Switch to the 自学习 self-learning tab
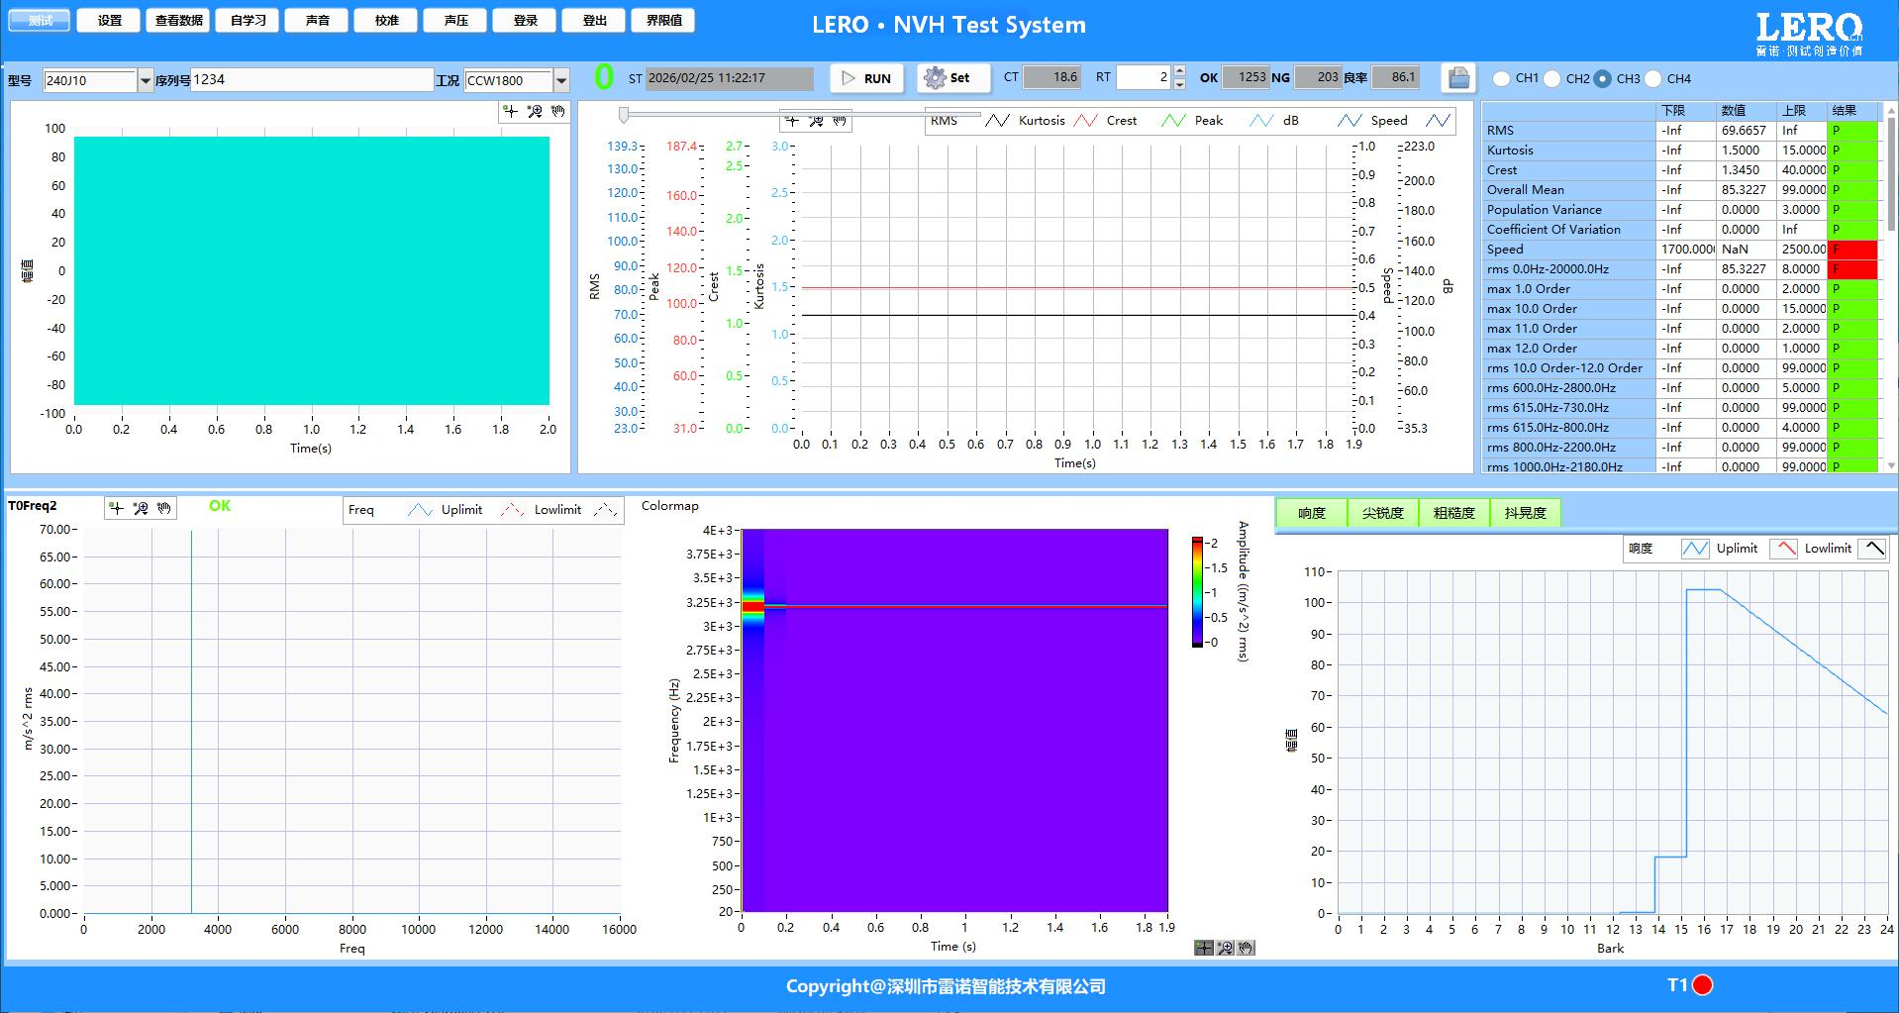This screenshot has width=1899, height=1013. 249,20
